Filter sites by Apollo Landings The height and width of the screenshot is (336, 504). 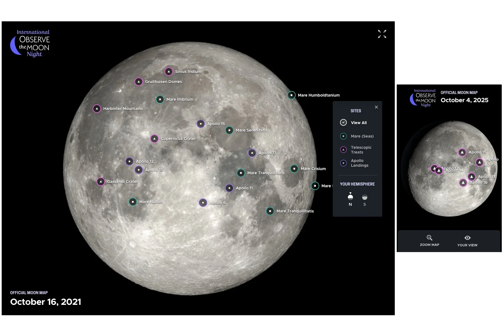click(343, 163)
